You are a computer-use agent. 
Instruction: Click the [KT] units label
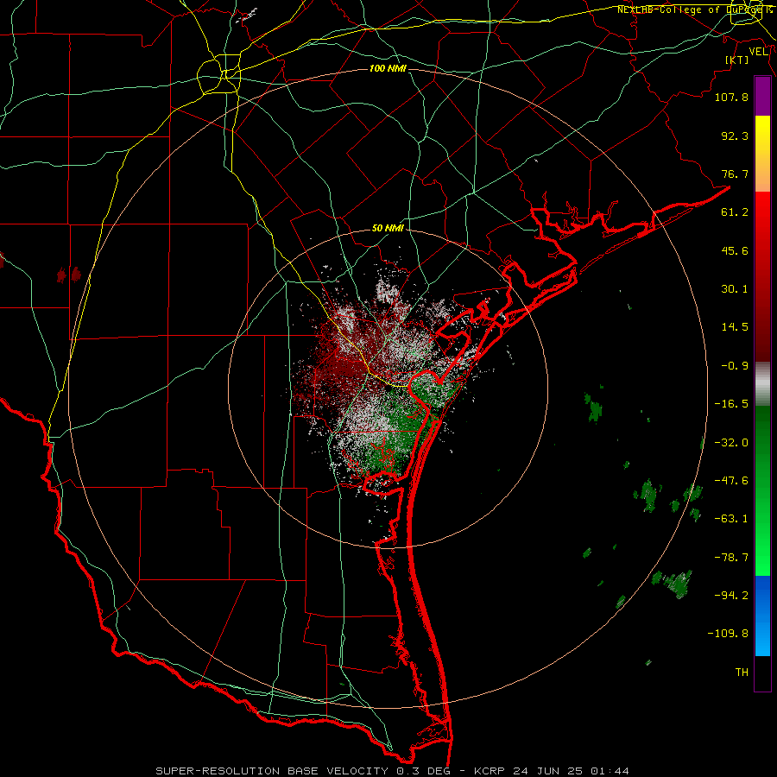(x=737, y=60)
